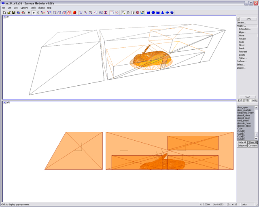
Task: Create a blue cone primitive
Action: tap(162, 13)
